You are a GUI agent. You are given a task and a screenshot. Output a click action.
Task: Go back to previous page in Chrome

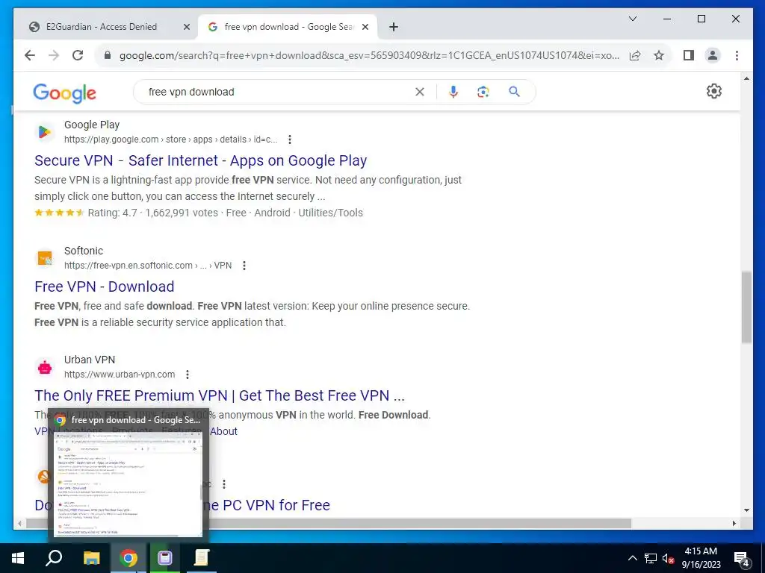30,55
